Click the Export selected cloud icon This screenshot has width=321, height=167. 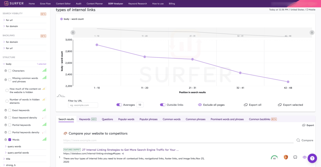pyautogui.click(x=280, y=105)
